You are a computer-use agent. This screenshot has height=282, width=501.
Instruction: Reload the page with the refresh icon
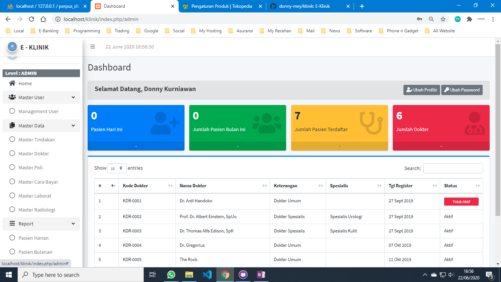tap(32, 19)
